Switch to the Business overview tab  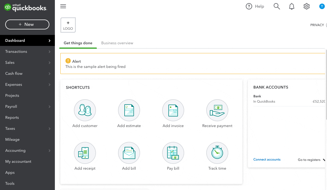(x=117, y=43)
